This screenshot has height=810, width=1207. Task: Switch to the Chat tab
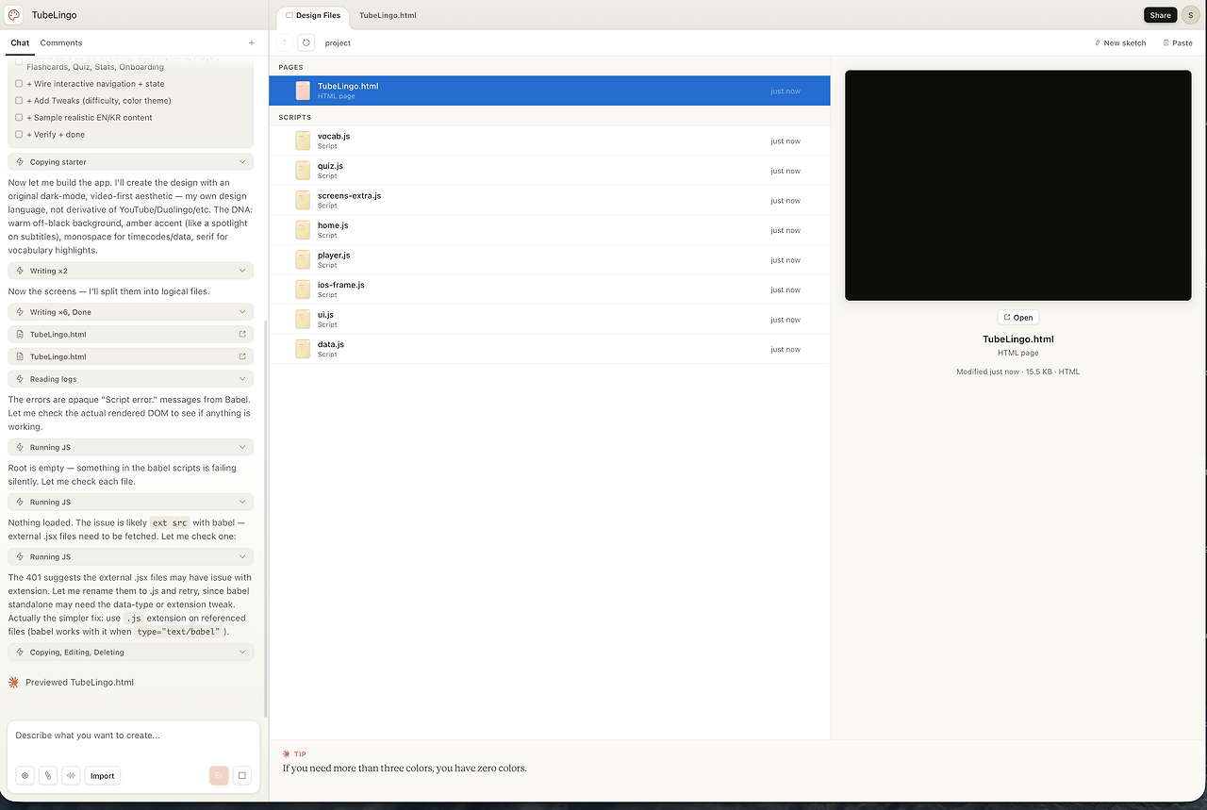(x=20, y=42)
